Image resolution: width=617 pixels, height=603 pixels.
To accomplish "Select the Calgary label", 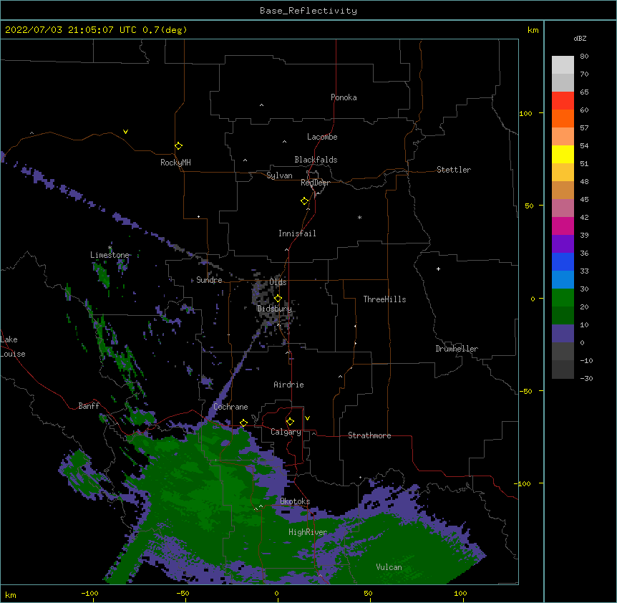I will point(286,432).
